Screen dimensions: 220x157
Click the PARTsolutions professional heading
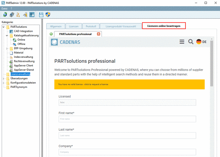(x=85, y=61)
